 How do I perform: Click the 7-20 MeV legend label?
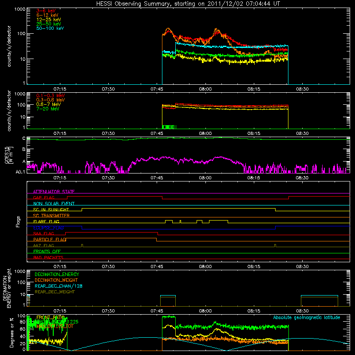click(x=47, y=109)
